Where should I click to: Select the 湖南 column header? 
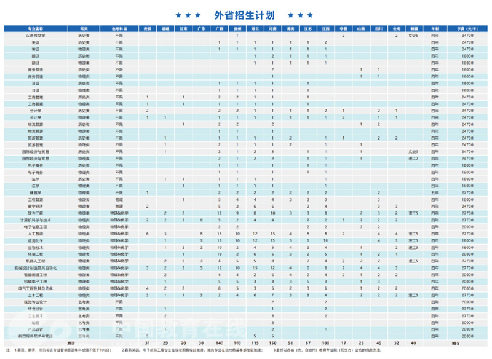(x=290, y=29)
